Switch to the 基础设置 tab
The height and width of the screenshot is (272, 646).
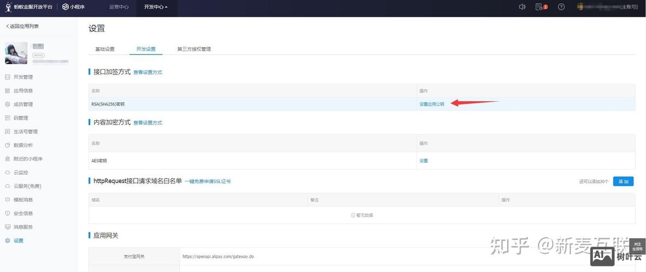[105, 49]
